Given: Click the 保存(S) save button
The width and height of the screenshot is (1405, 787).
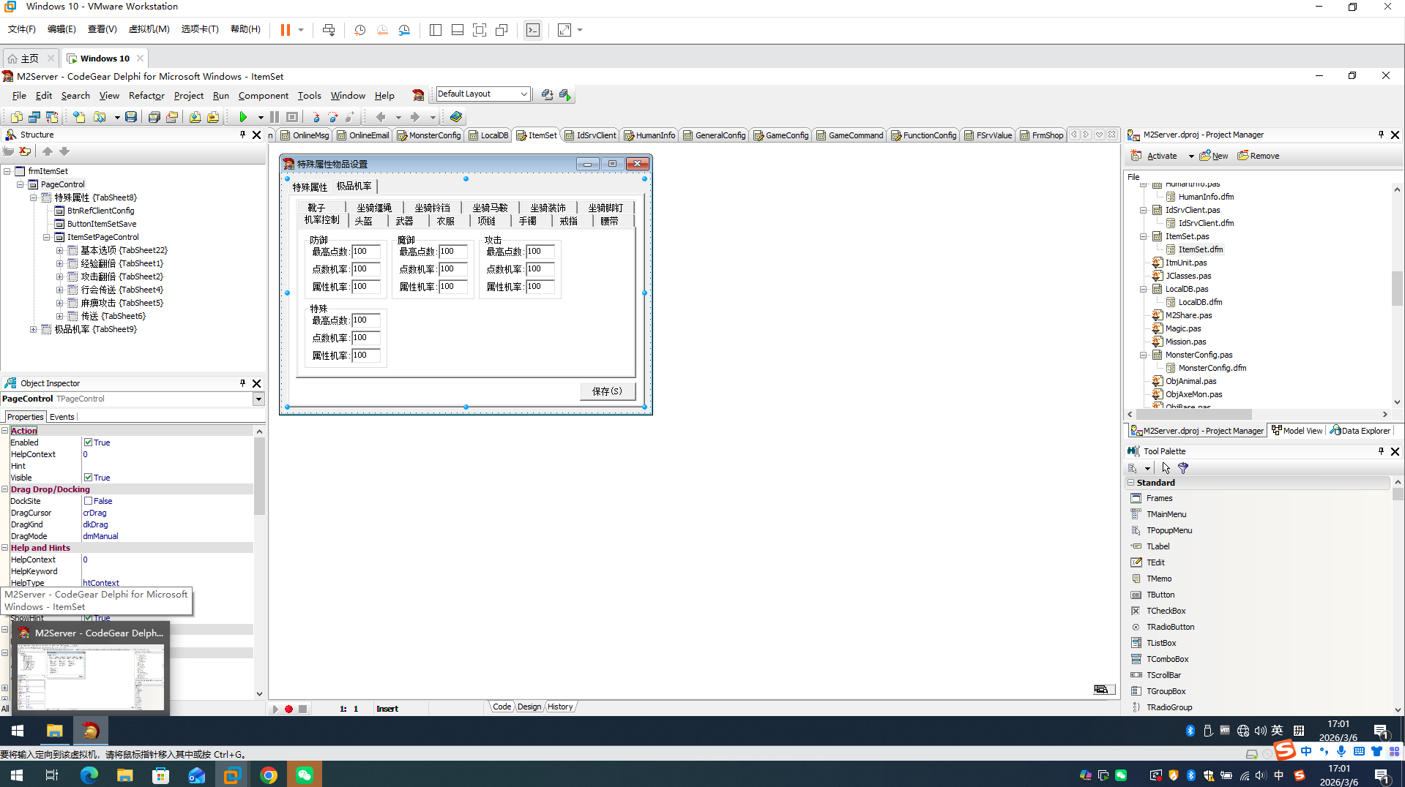Looking at the screenshot, I should (607, 391).
